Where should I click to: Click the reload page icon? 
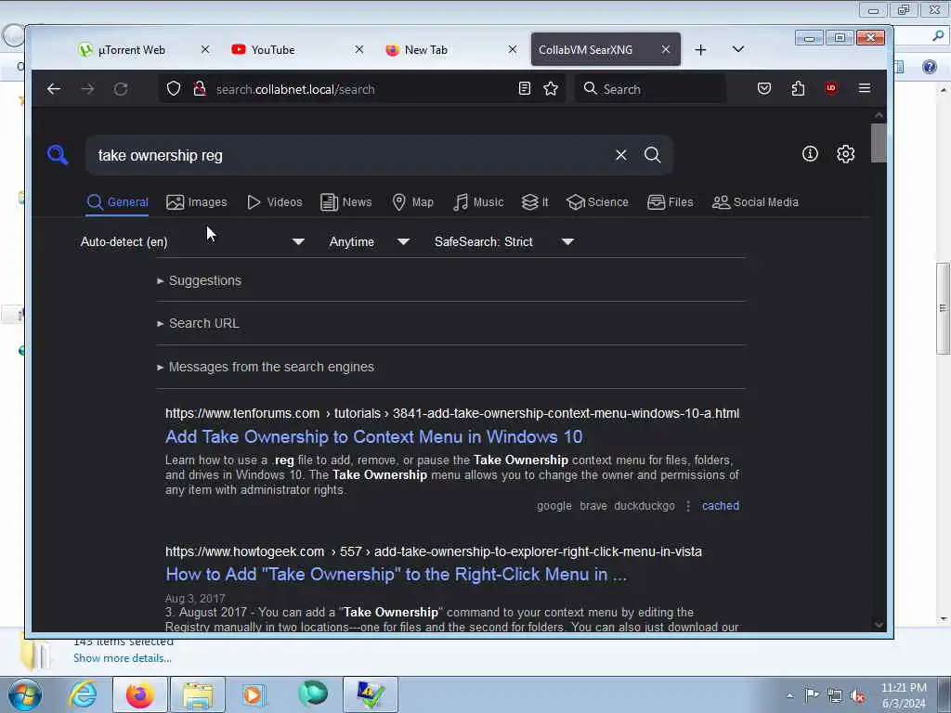click(121, 89)
